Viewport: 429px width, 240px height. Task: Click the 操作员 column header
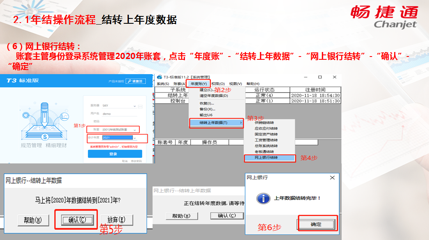point(210,142)
